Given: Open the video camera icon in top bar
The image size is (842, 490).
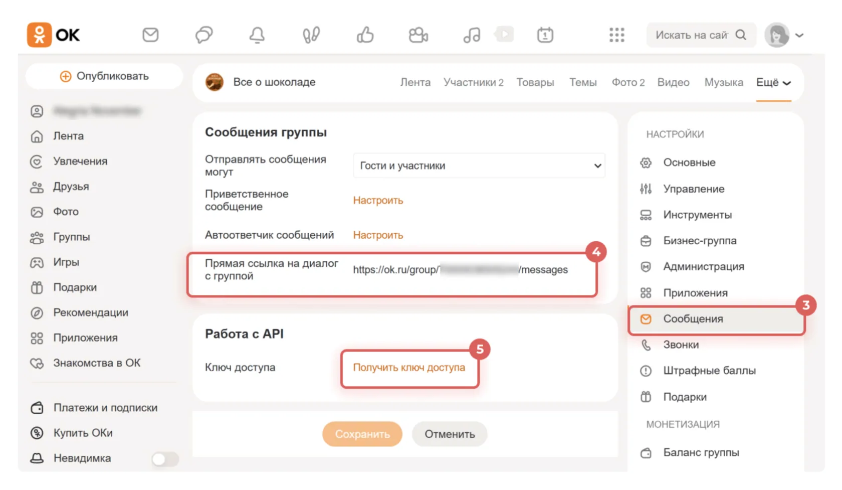Looking at the screenshot, I should pos(418,35).
